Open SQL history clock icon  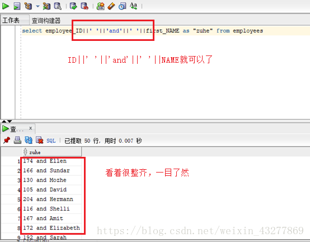(x=122, y=6)
